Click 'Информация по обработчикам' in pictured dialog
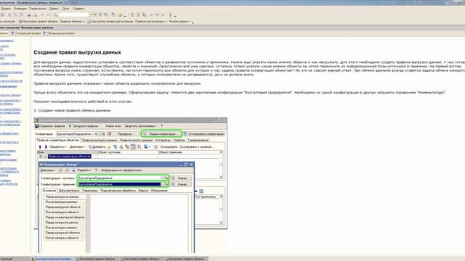The width and height of the screenshot is (465, 261). click(x=121, y=170)
